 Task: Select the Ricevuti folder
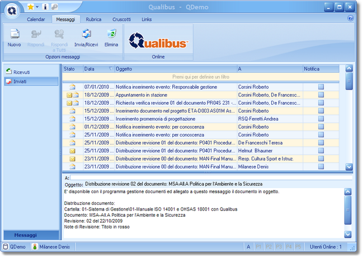pos(21,72)
